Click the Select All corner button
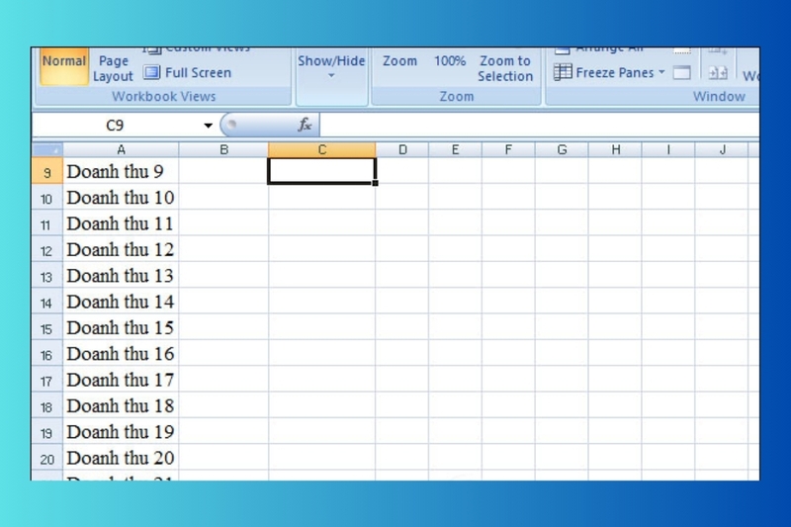 tap(47, 149)
